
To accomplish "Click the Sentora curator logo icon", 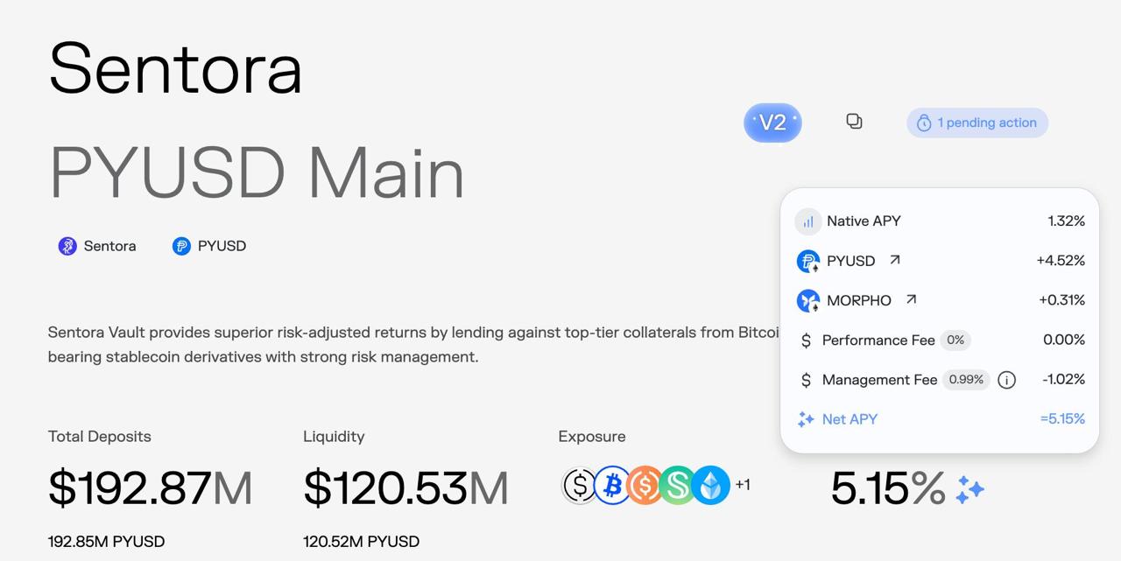I will [x=67, y=246].
